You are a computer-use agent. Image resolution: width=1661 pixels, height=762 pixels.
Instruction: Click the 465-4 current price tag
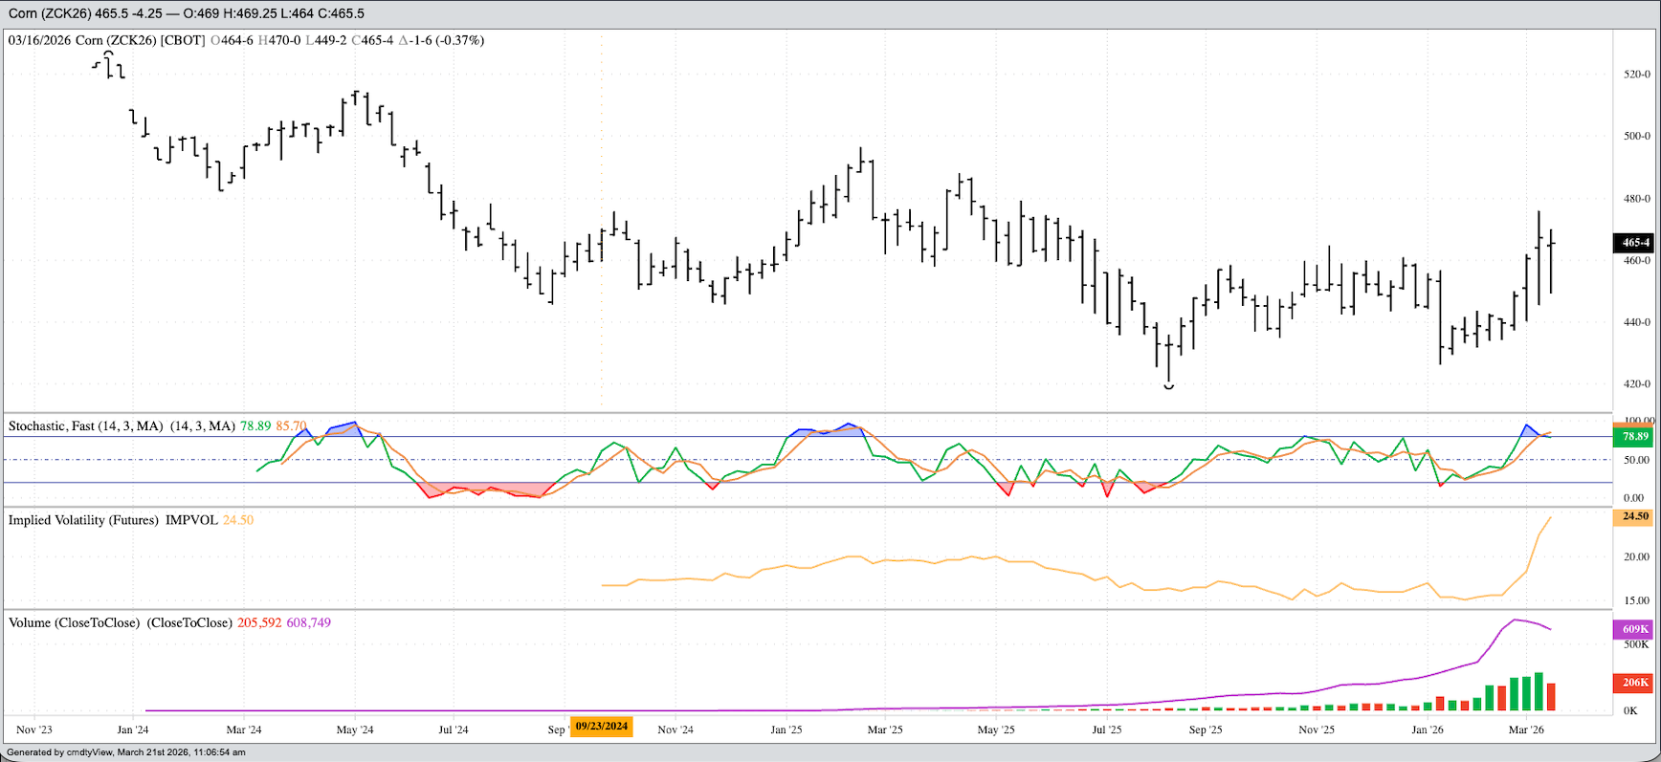(x=1635, y=243)
